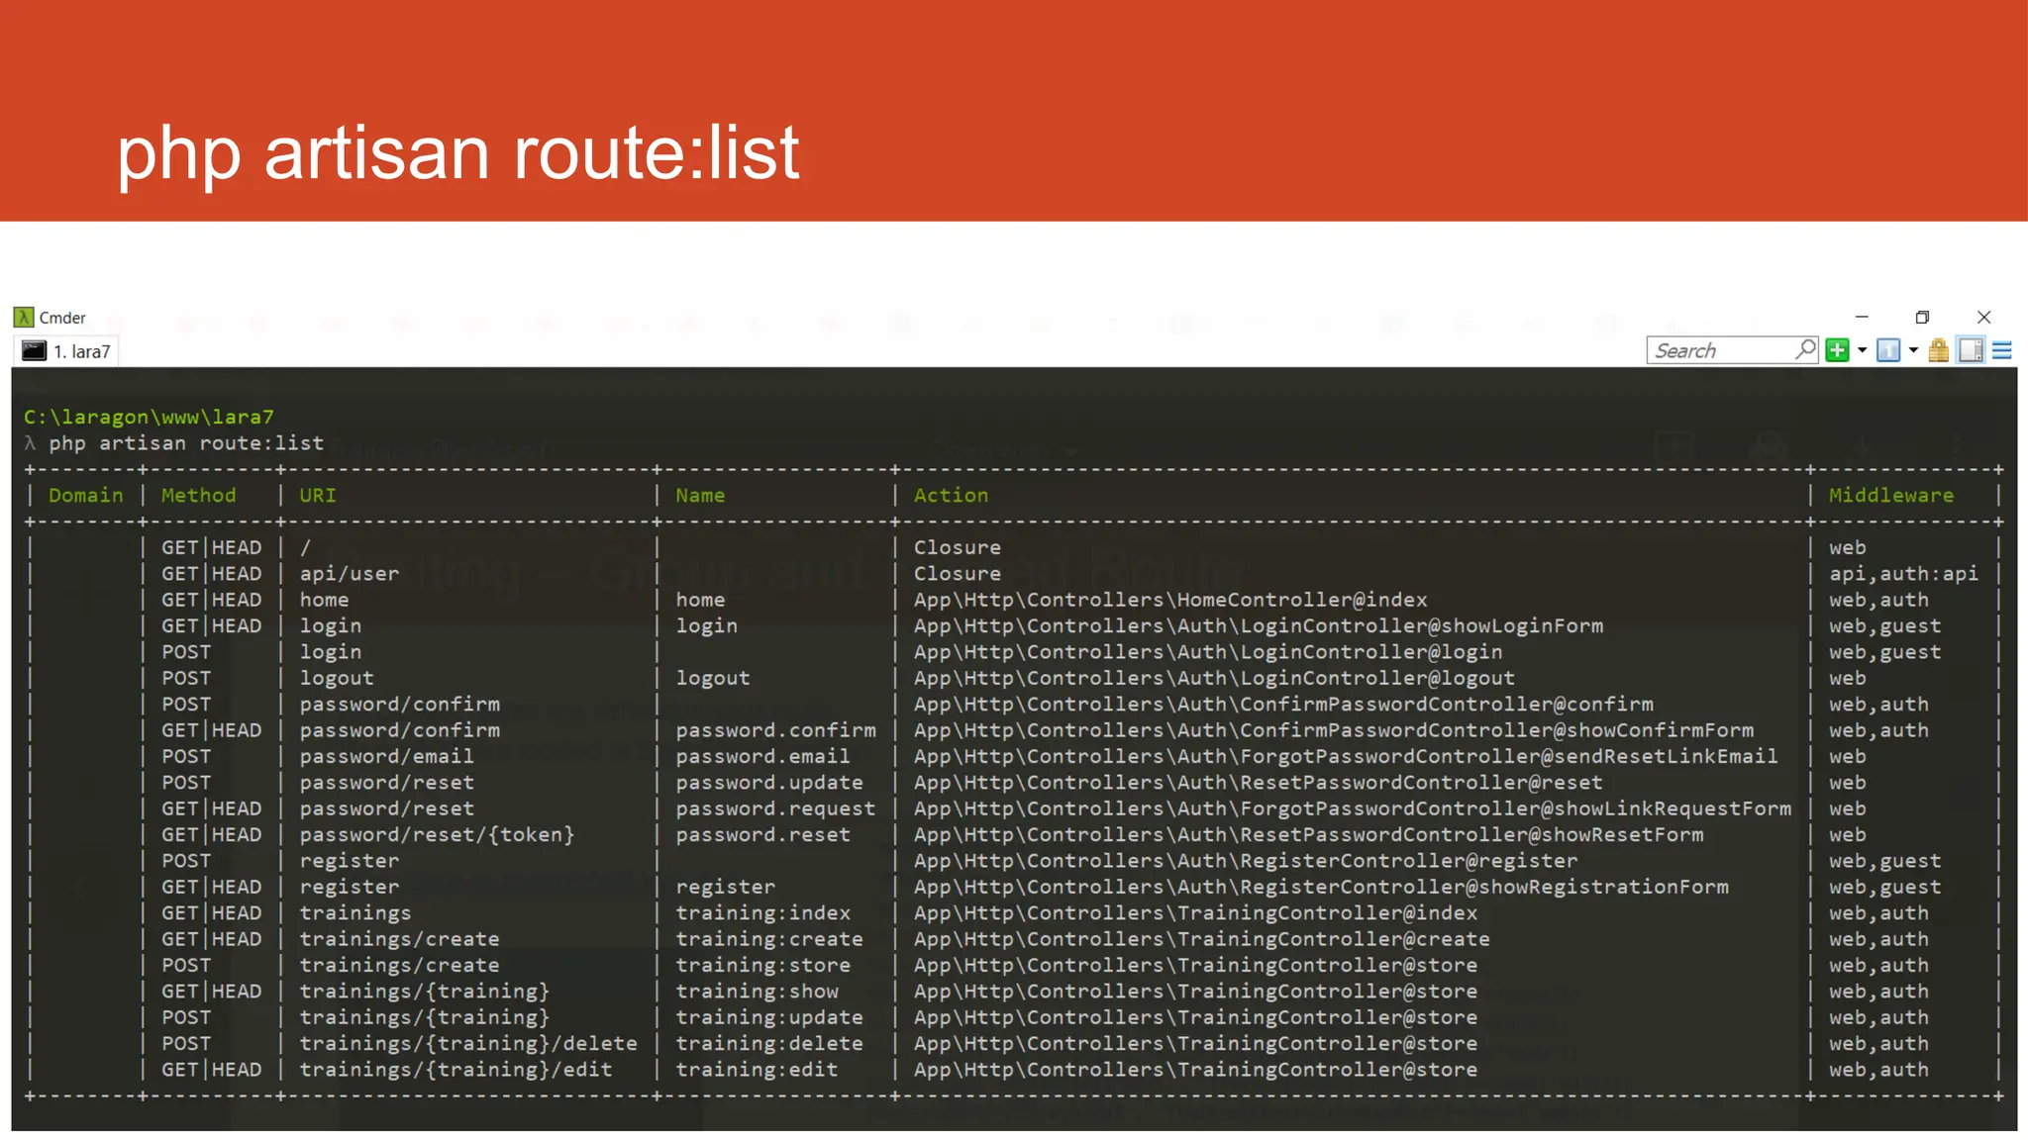This screenshot has width=2028, height=1140.
Task: Click the active console number icon
Action: tap(1888, 350)
